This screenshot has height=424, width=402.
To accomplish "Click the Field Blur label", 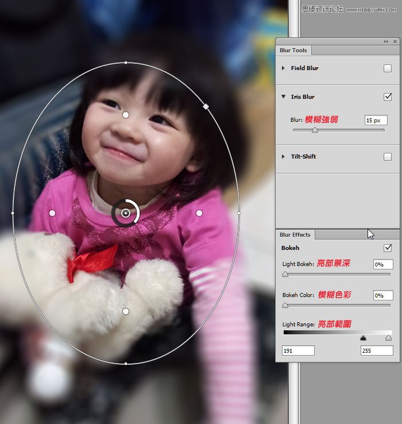I will (x=305, y=68).
